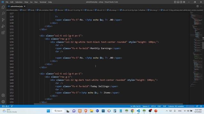Click 'Today Sellings' text on line 150
204x114 pixels.
pos(100,86)
